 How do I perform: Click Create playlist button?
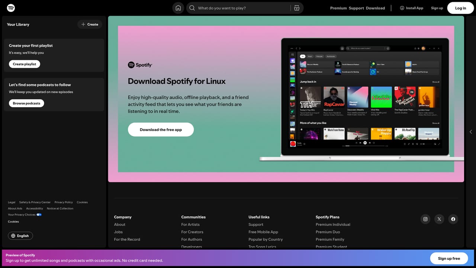tap(25, 64)
